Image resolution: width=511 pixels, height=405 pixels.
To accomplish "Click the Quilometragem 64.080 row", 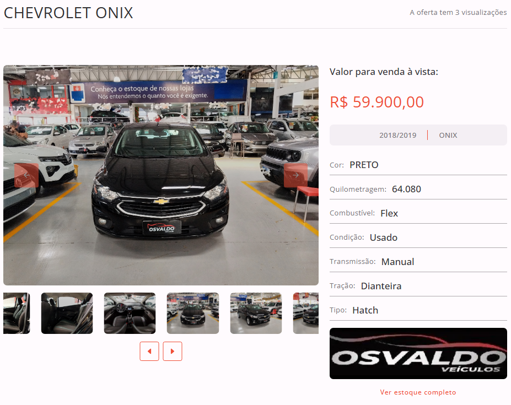I will click(418, 190).
